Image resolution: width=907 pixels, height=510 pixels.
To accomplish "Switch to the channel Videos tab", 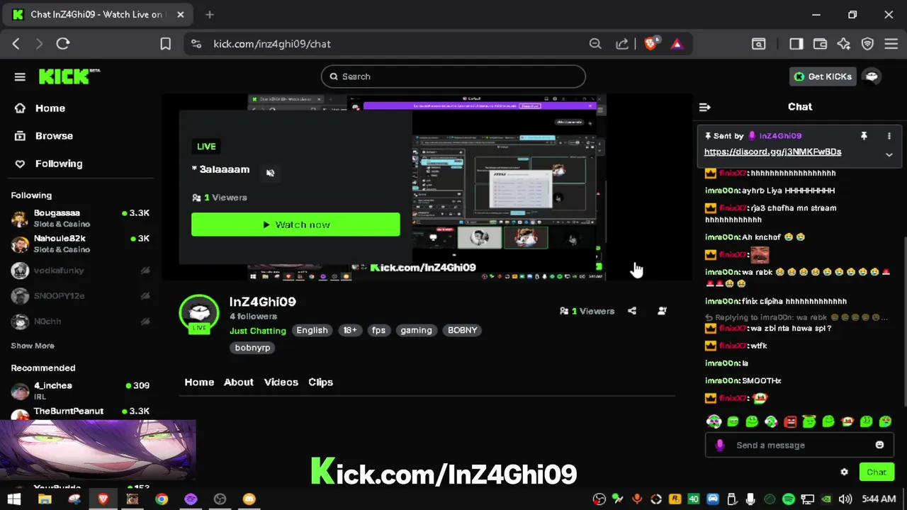I will [x=281, y=382].
